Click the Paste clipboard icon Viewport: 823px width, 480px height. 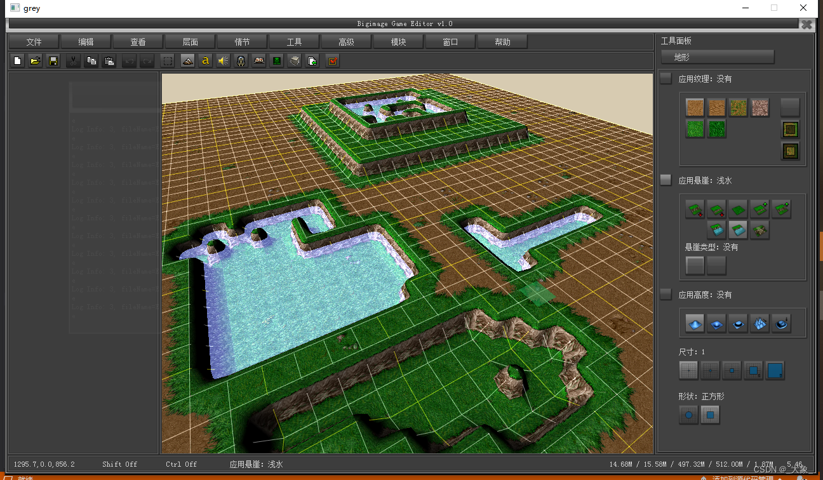tap(109, 61)
